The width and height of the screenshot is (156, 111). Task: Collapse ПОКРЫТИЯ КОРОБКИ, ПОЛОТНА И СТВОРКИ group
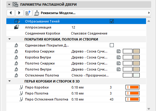[x=10, y=39]
